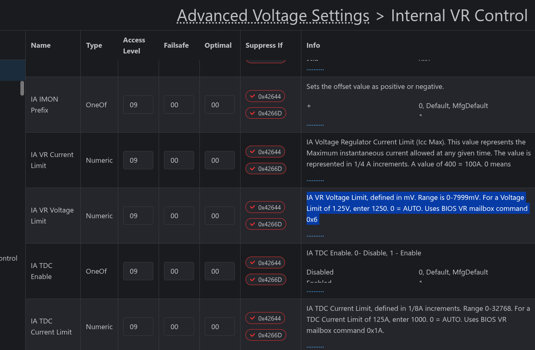Click OneOf type in IA TDC Enable row
The width and height of the screenshot is (535, 350).
[x=96, y=271]
